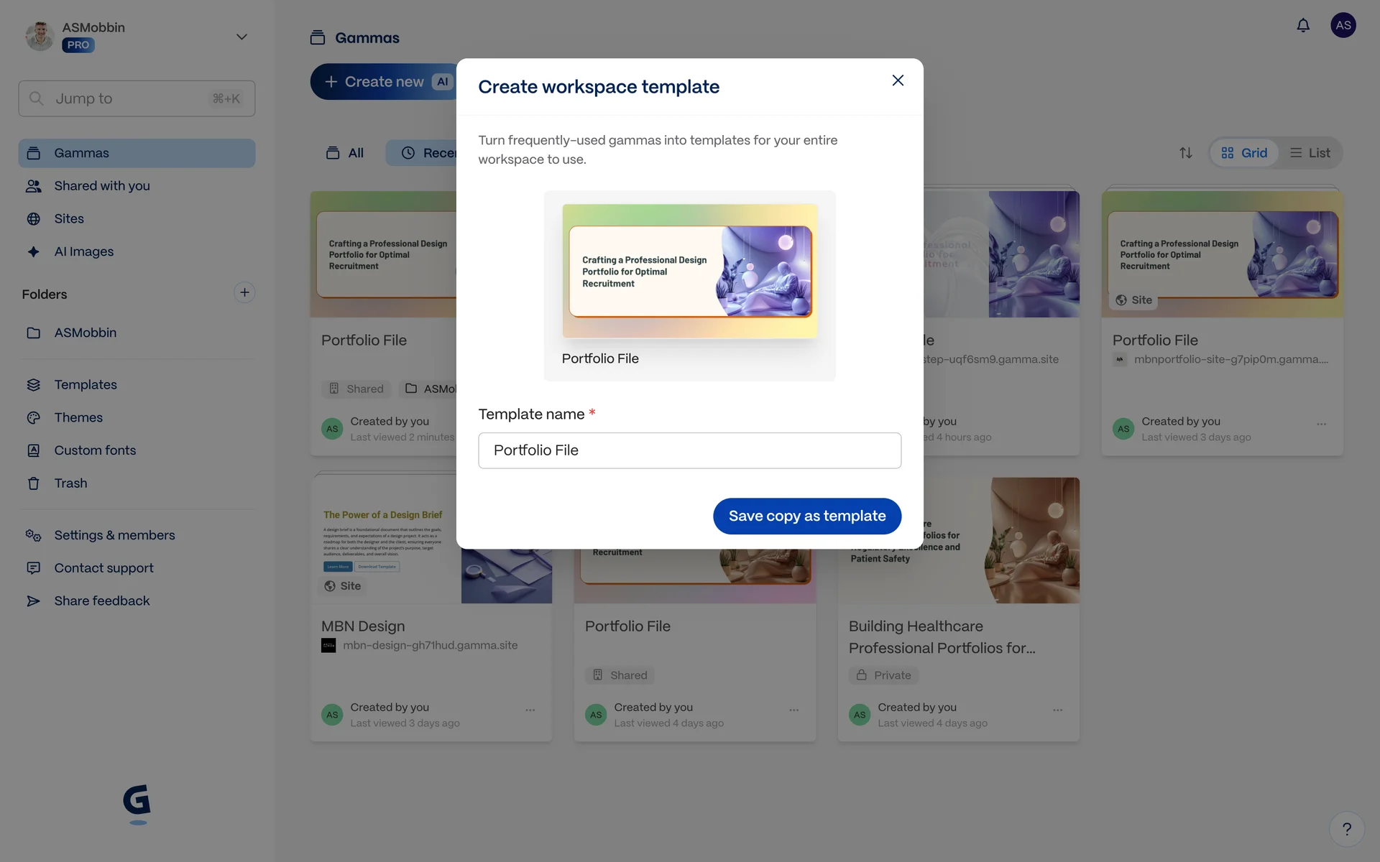Add a new folder with plus icon
1380x862 pixels.
tap(244, 292)
